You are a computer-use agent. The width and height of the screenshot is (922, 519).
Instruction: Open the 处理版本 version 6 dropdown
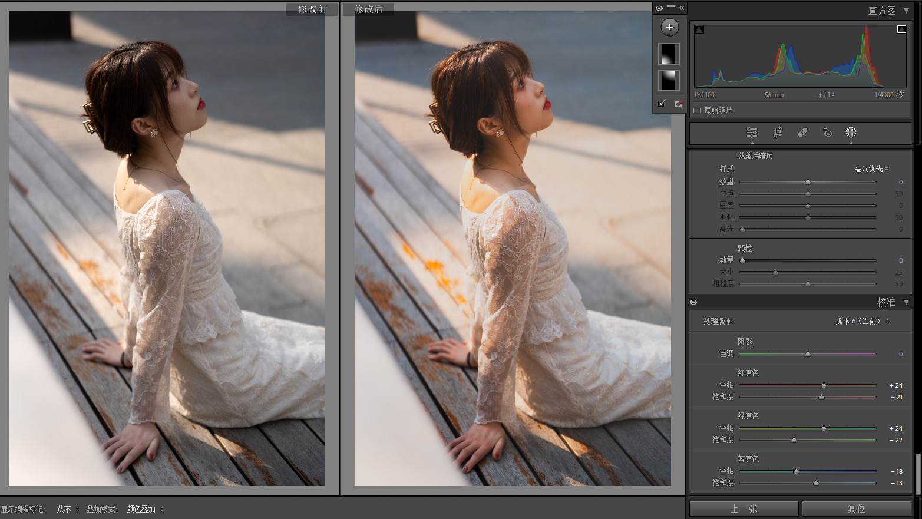pos(862,321)
